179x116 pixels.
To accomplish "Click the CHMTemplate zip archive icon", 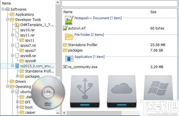I will click(17, 25).
